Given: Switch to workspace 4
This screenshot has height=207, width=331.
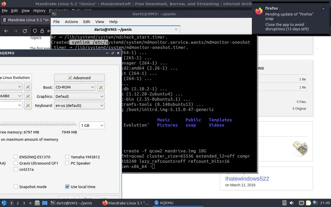Looking at the screenshot, I should point(30,203).
